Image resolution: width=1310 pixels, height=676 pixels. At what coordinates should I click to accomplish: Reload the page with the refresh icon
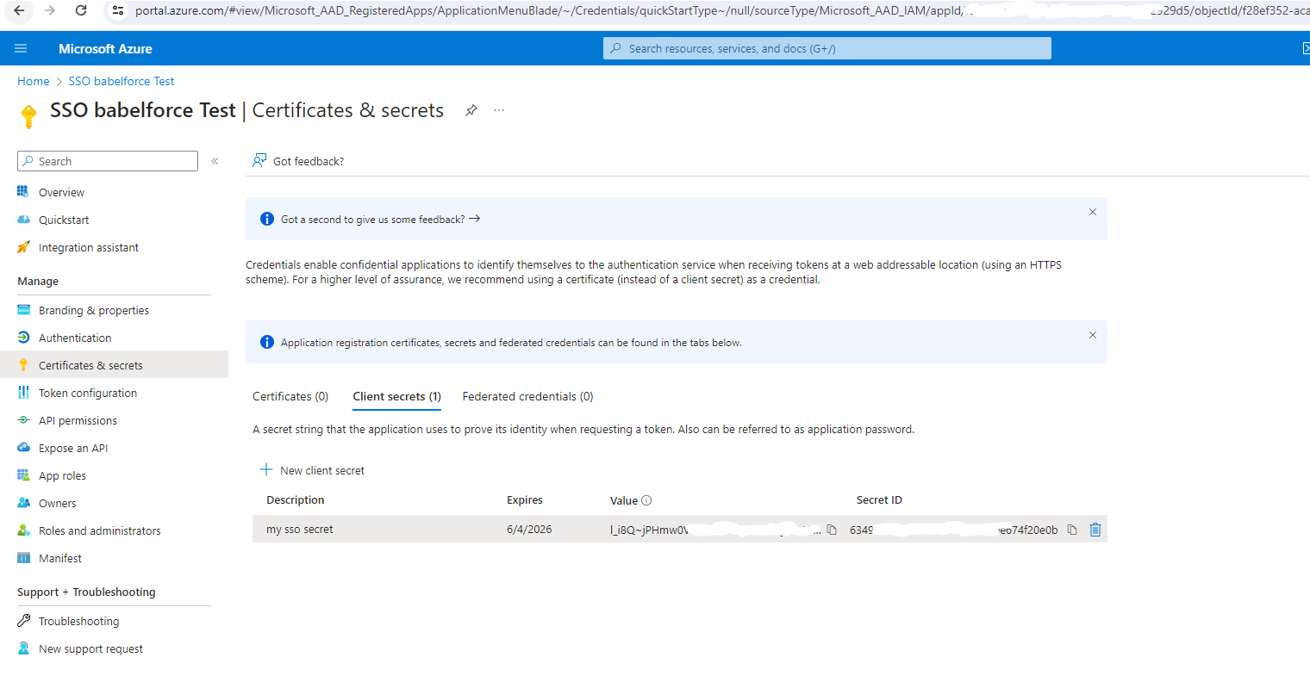click(x=81, y=10)
